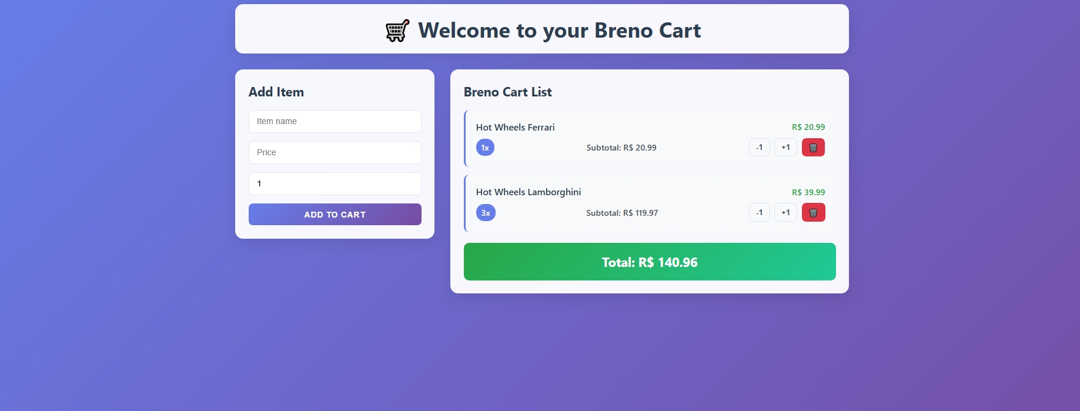Decrease Hot Wheels Ferrari quantity by one

pos(759,148)
